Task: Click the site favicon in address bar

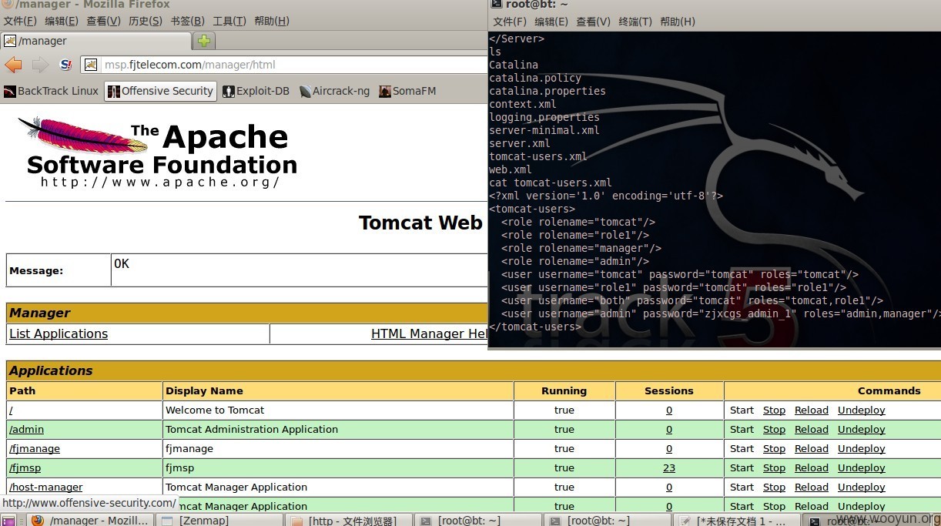Action: [x=90, y=65]
